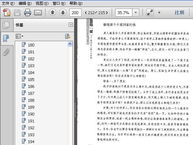Open the zoom level dropdown arrow
The height and width of the screenshot is (145, 193).
point(136,13)
